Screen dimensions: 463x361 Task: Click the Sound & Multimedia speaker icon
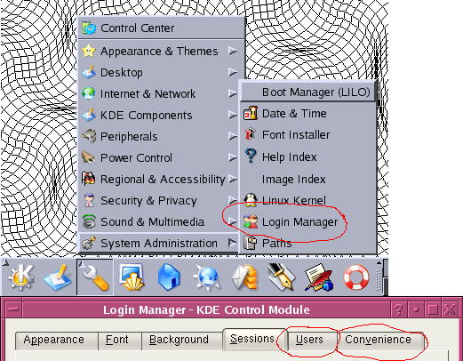point(89,221)
